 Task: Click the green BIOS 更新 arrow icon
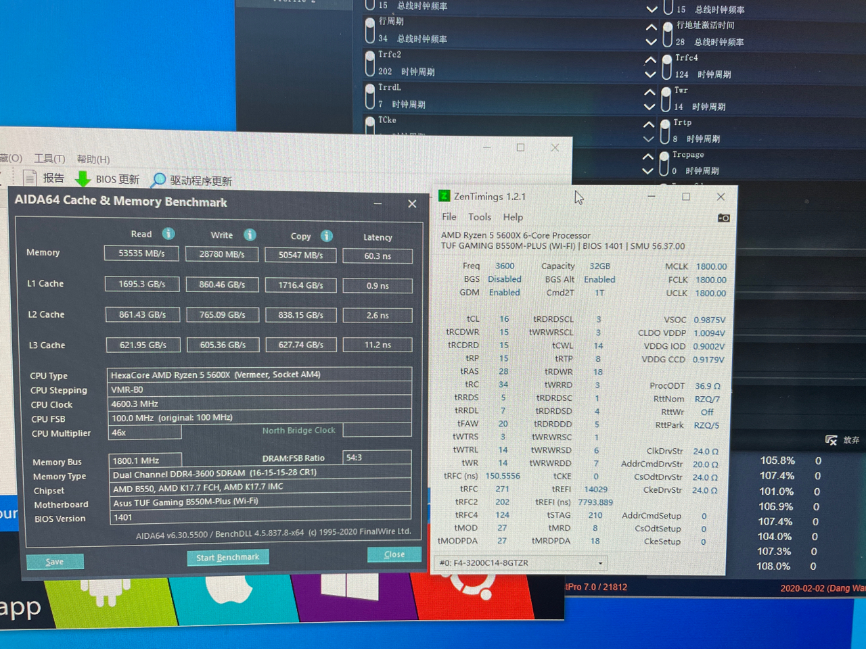[x=83, y=178]
